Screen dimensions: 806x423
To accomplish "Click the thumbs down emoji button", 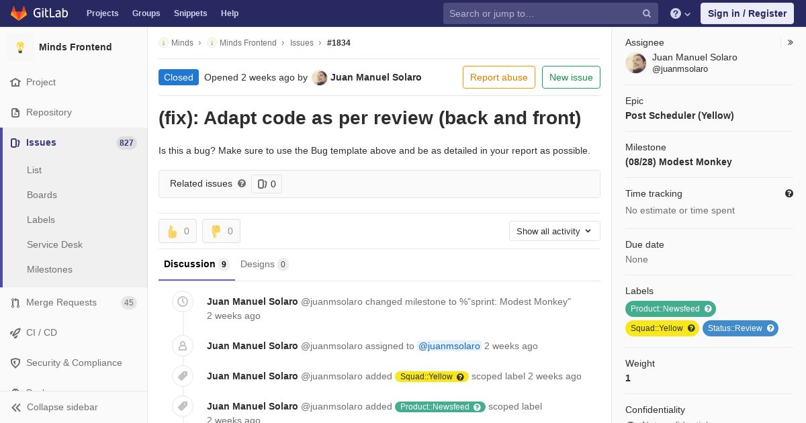I will 221,231.
